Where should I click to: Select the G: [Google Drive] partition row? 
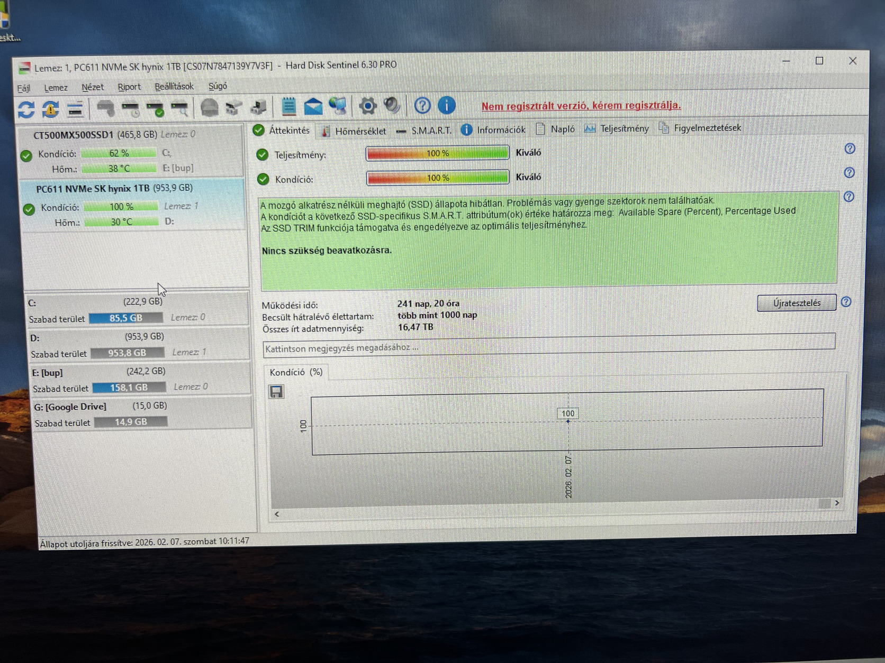[143, 414]
